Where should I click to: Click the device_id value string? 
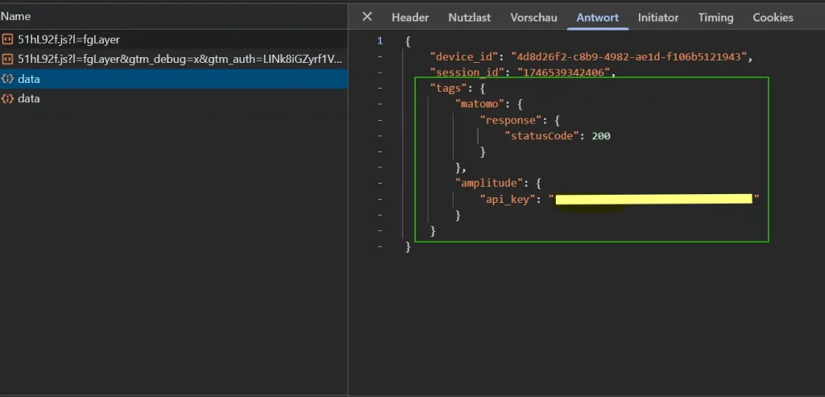tap(628, 57)
